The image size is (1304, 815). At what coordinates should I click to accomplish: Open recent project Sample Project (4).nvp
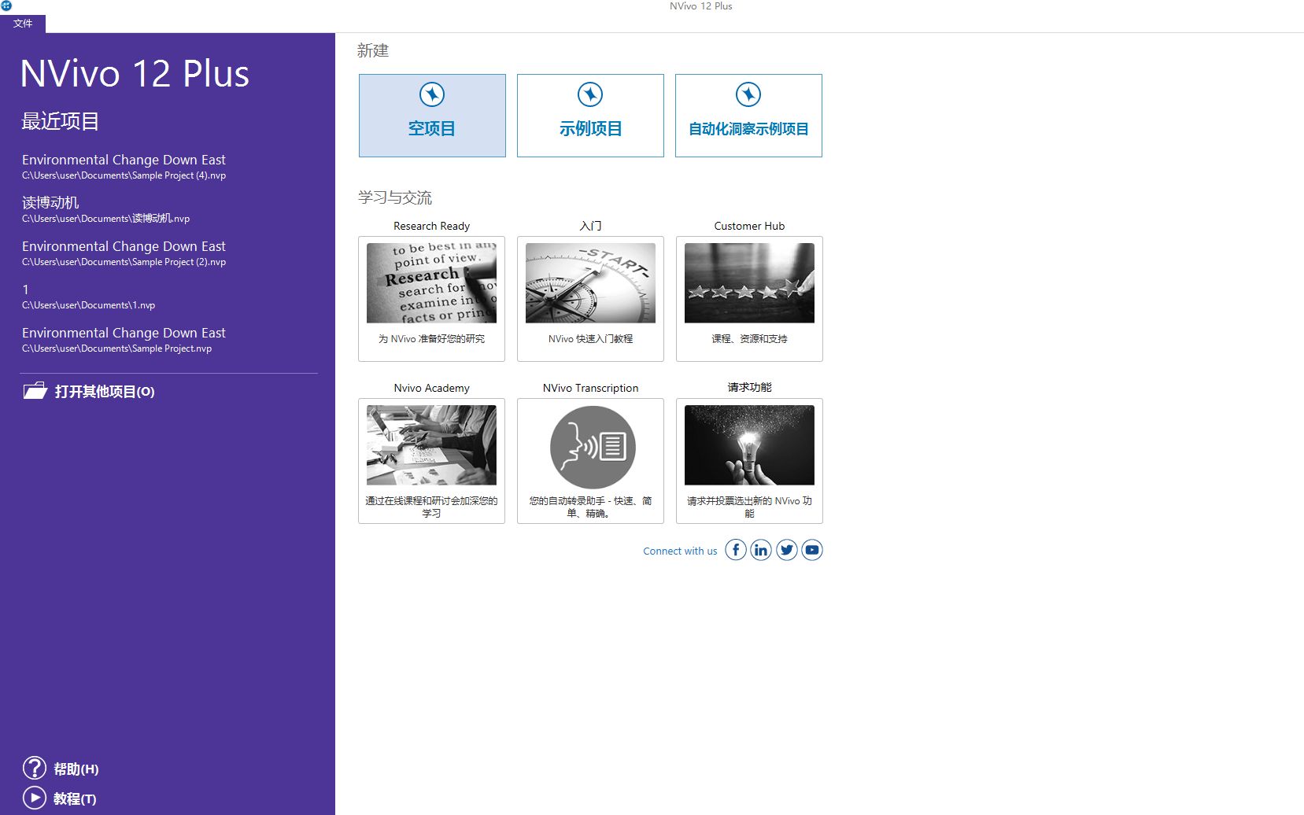124,167
